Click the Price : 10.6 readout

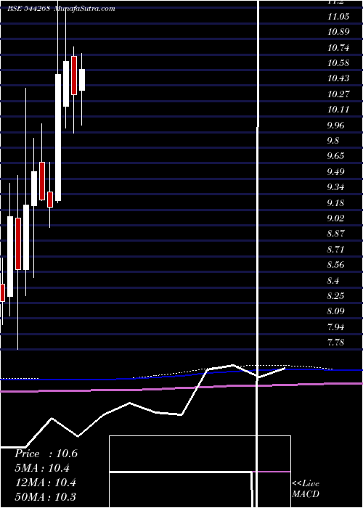click(46, 454)
